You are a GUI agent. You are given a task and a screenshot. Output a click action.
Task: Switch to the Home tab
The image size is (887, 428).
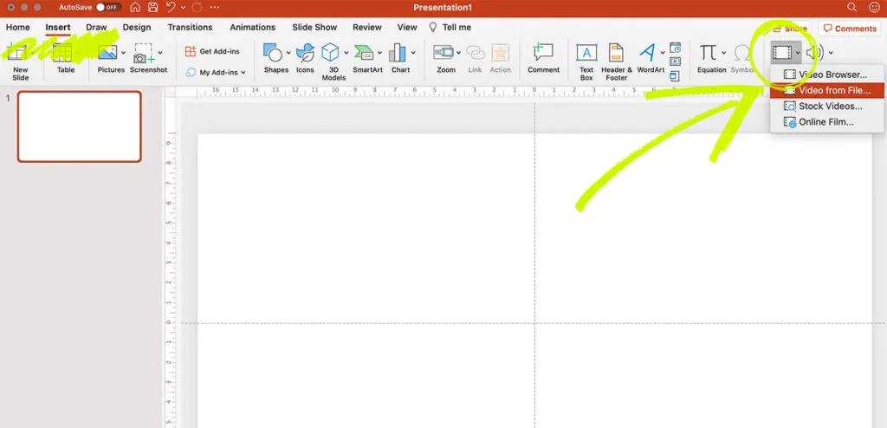(x=17, y=27)
